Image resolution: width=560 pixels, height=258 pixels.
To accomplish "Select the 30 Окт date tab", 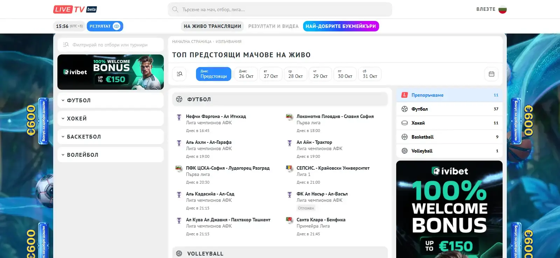I will point(345,74).
